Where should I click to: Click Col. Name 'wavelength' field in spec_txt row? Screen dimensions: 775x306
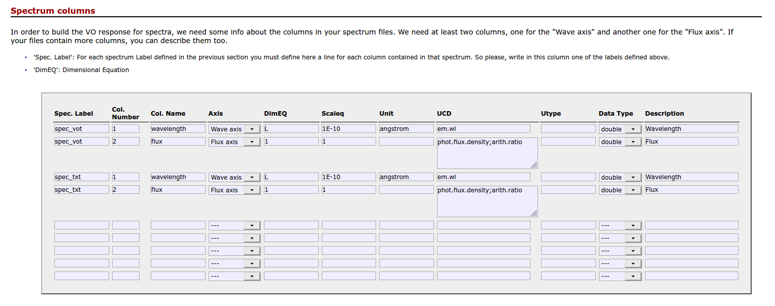click(178, 177)
